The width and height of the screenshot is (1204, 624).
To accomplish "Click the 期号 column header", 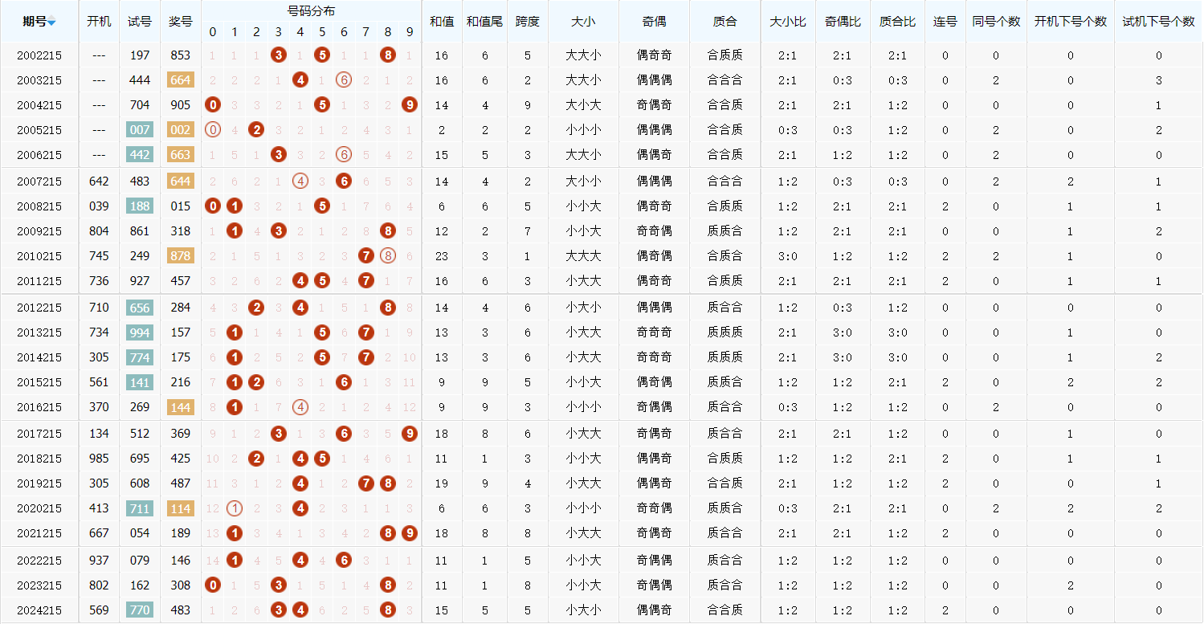I will 40,22.
